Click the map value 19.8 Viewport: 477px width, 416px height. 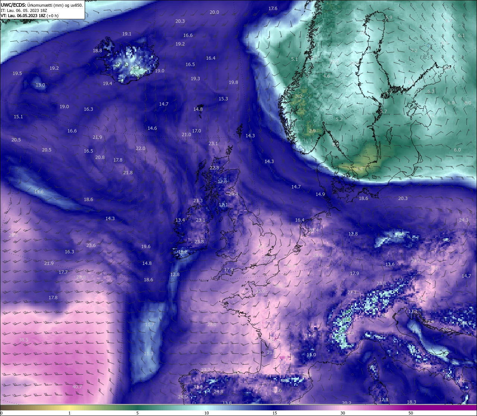[x=233, y=82]
